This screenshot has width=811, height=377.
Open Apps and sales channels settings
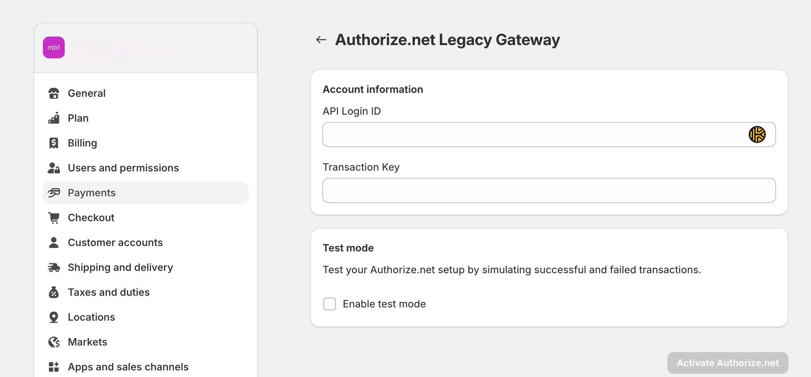[128, 367]
